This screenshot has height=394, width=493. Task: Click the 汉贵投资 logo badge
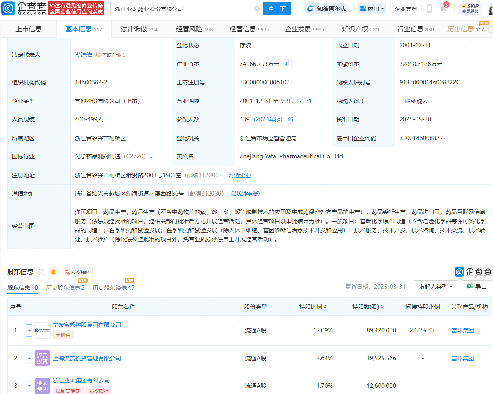click(x=42, y=358)
